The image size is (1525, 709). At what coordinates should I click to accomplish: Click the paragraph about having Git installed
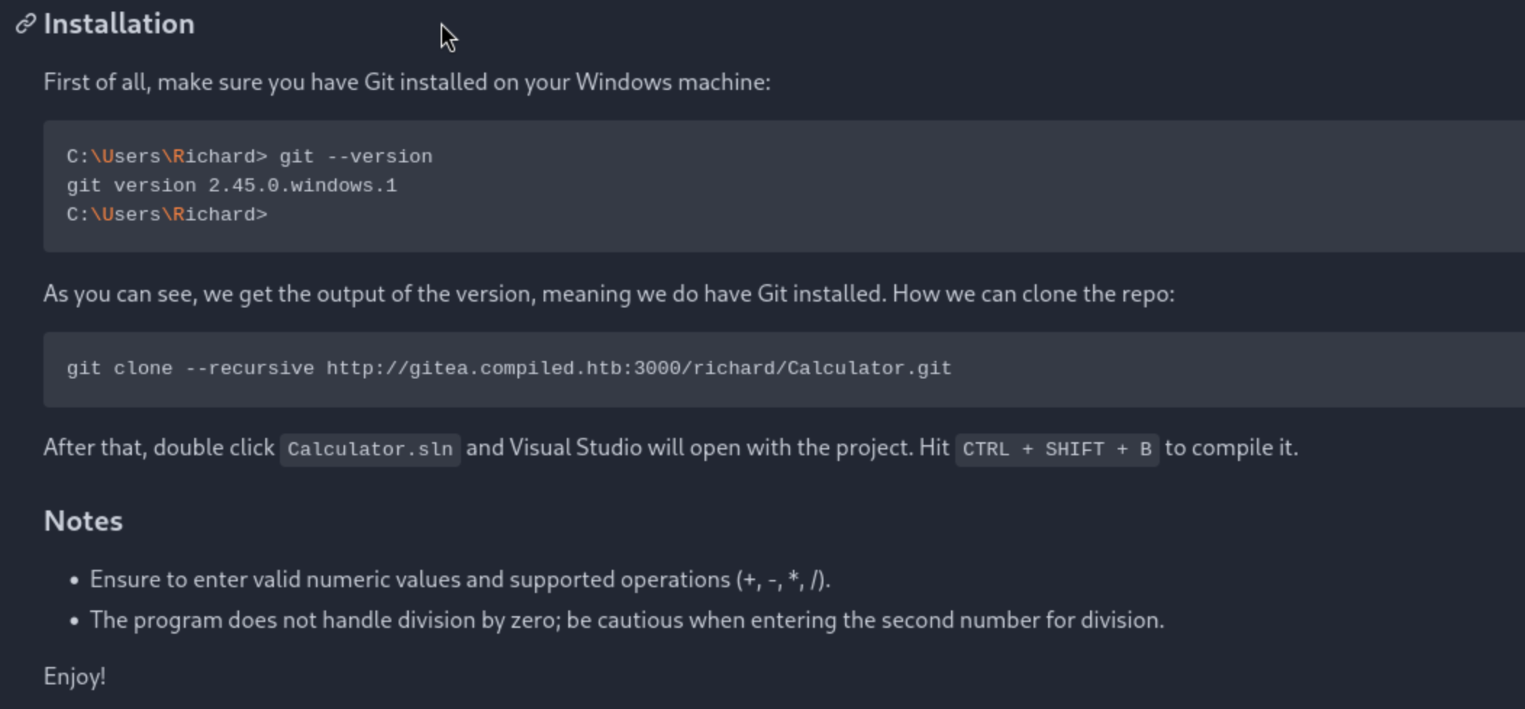[407, 82]
